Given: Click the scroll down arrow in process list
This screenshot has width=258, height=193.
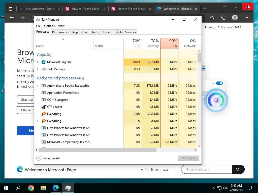Looking at the screenshot, I should click(x=200, y=146).
